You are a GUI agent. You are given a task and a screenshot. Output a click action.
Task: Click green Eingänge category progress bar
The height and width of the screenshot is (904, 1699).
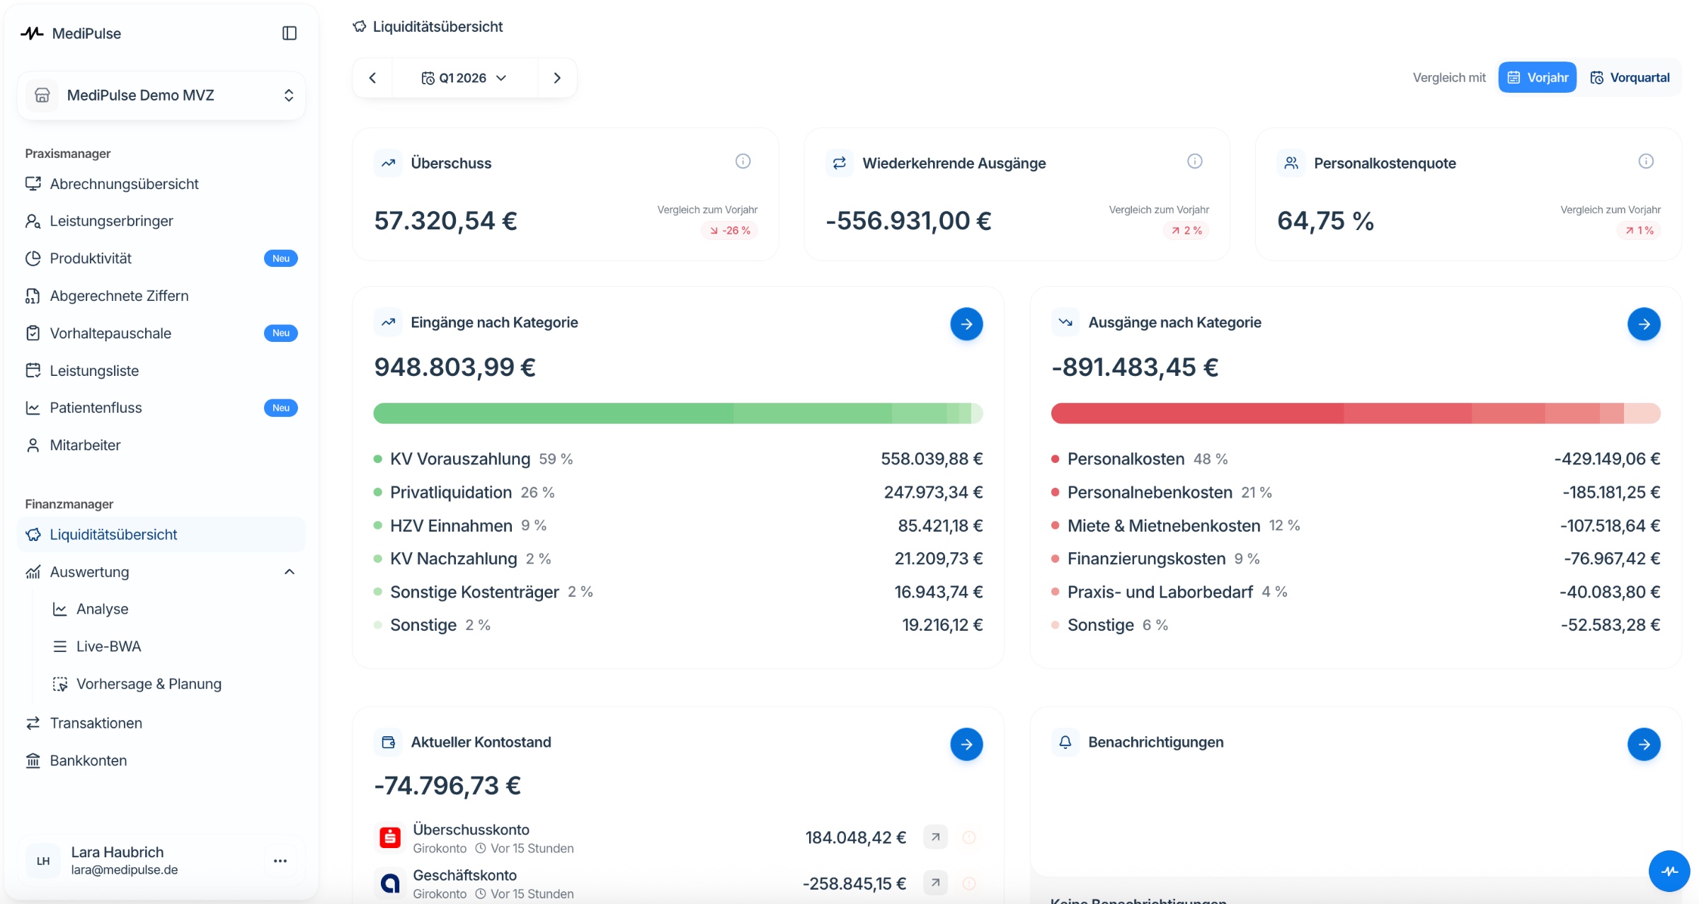pyautogui.click(x=678, y=413)
